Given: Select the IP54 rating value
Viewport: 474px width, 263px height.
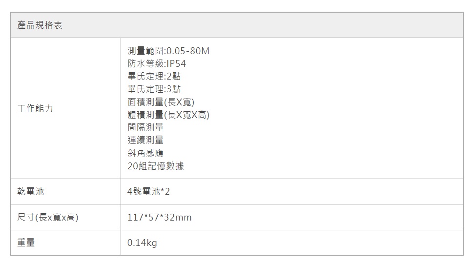Looking at the screenshot, I should (x=176, y=64).
